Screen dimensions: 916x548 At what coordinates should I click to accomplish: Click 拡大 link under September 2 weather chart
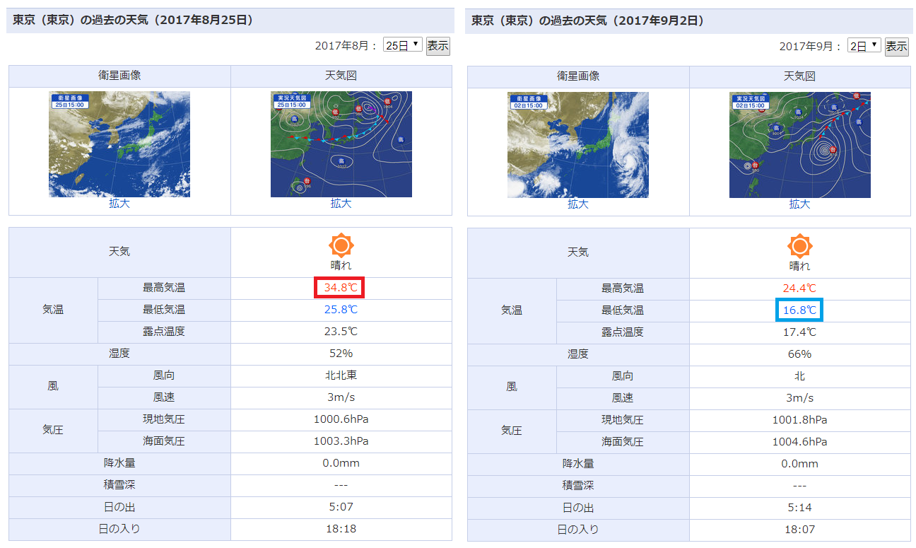[799, 204]
